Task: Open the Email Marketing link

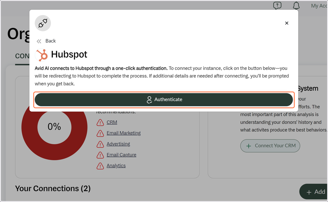Action: [x=124, y=133]
